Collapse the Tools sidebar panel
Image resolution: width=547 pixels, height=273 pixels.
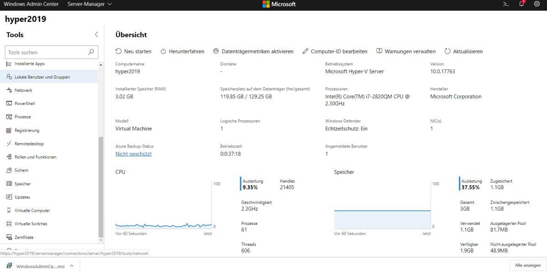(x=96, y=34)
